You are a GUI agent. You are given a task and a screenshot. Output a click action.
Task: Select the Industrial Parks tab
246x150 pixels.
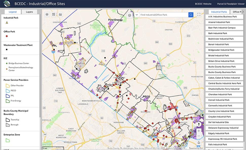pos(219,12)
